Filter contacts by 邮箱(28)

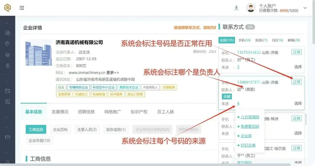coord(294,40)
